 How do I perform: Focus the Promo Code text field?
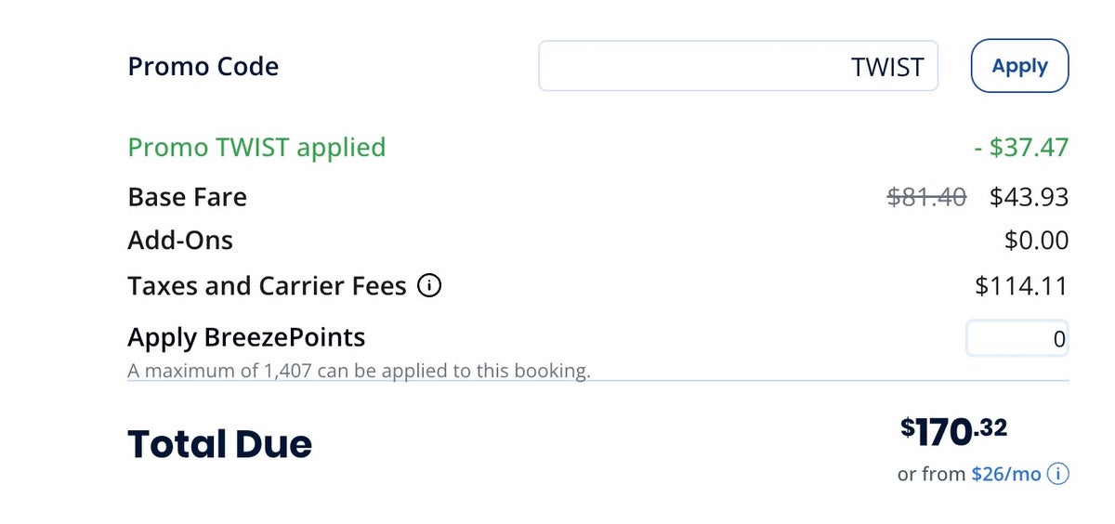click(x=738, y=66)
